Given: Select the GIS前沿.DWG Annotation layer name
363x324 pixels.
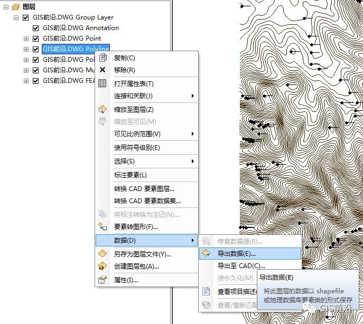Looking at the screenshot, I should pos(81,28).
